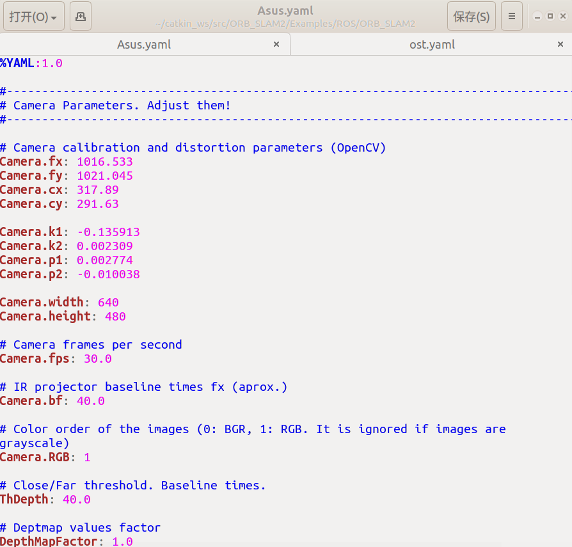Click the Camera.p1 value 0.002774

tap(105, 260)
